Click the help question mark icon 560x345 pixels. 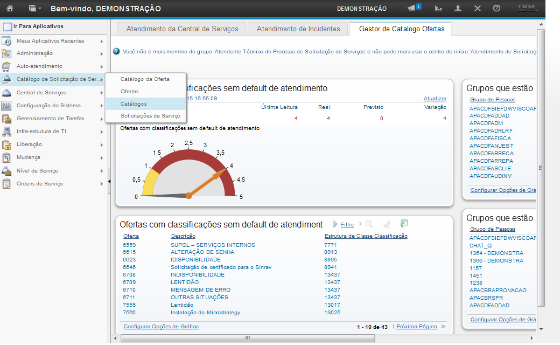496,9
